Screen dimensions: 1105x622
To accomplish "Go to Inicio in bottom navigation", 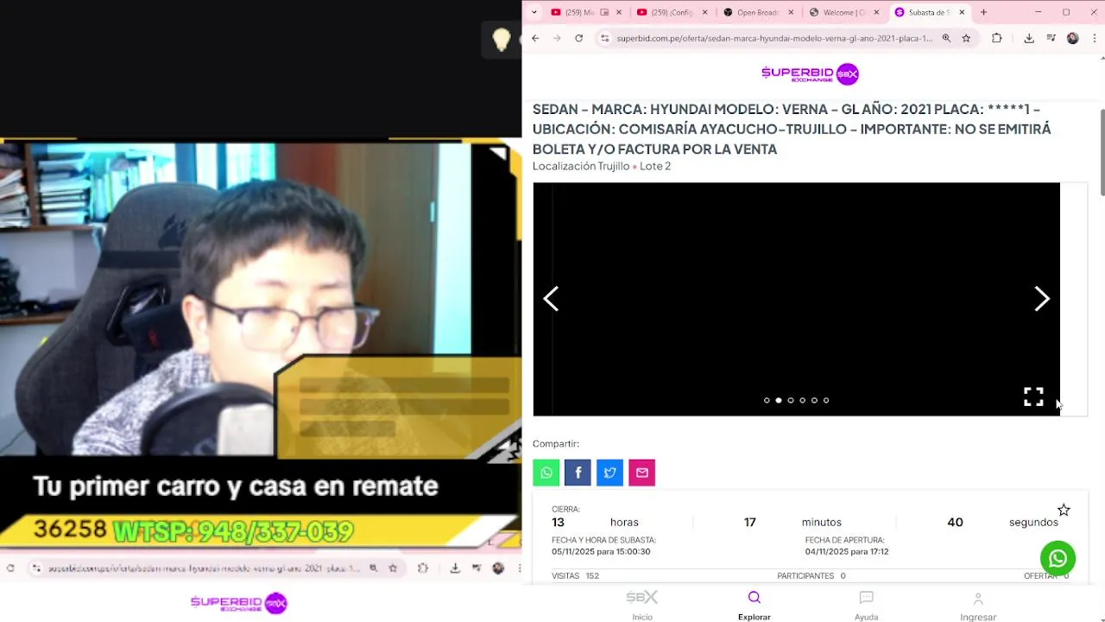I will point(642,606).
